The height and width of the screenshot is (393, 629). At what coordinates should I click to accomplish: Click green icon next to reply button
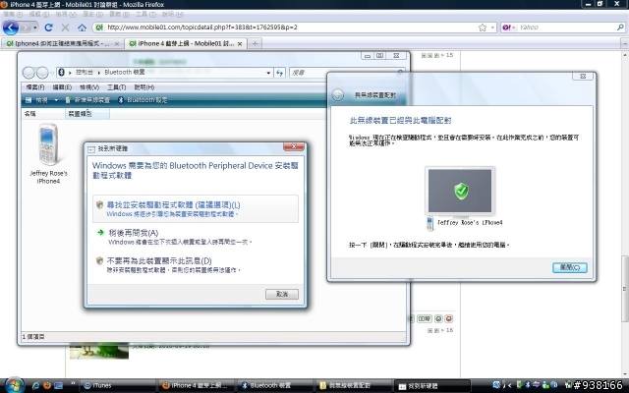coord(438,318)
